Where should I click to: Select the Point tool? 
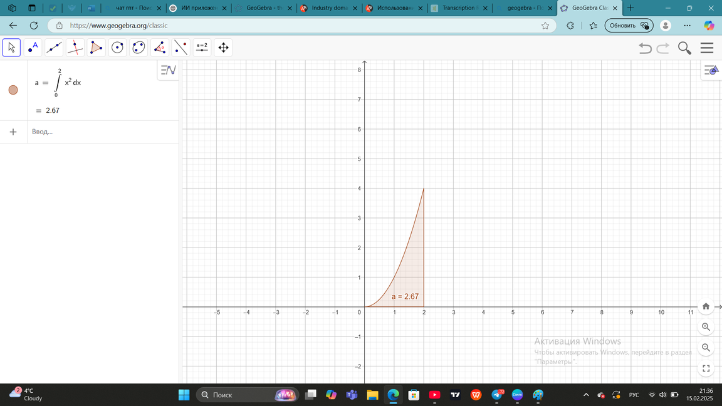pyautogui.click(x=33, y=48)
